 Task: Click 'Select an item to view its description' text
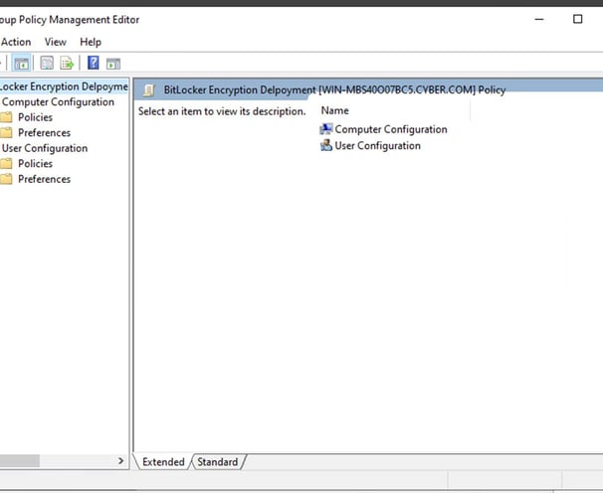click(222, 111)
